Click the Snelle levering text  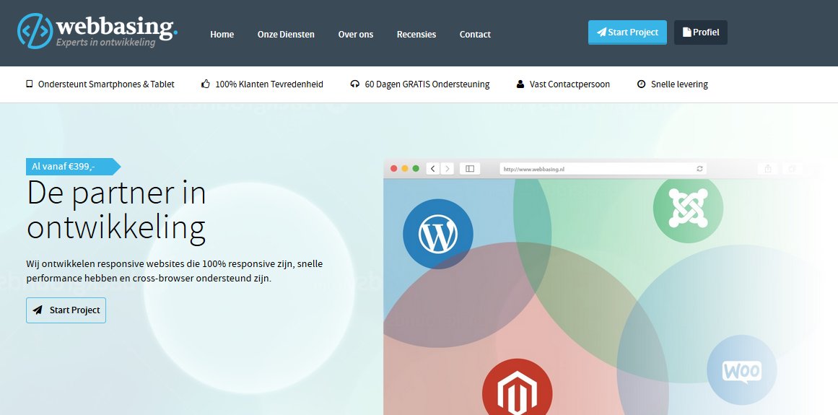coord(679,84)
